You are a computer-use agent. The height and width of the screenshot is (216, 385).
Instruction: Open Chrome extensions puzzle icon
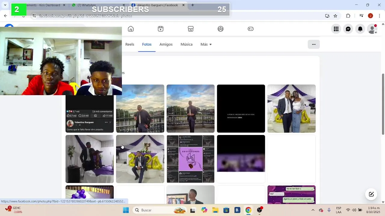pyautogui.click(x=348, y=16)
